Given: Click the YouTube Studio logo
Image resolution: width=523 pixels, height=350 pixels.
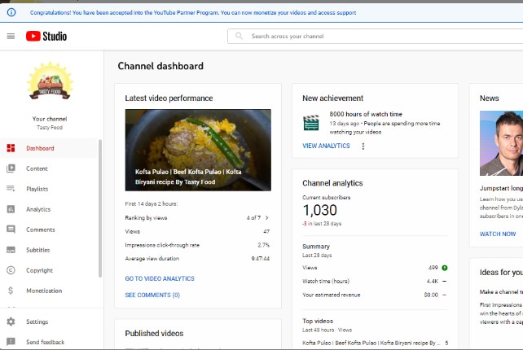Looking at the screenshot, I should tap(46, 36).
